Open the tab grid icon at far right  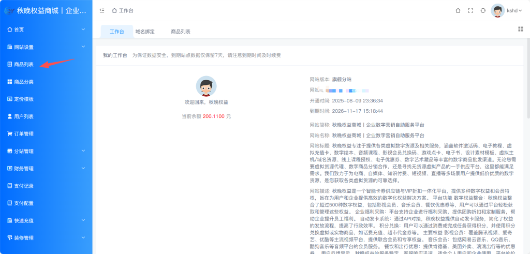[519, 32]
